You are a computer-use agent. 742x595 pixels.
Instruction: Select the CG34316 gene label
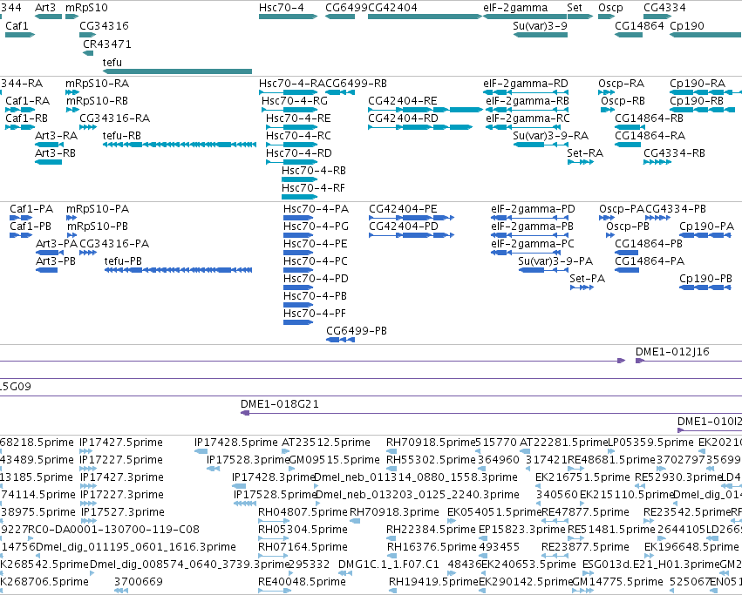click(104, 25)
